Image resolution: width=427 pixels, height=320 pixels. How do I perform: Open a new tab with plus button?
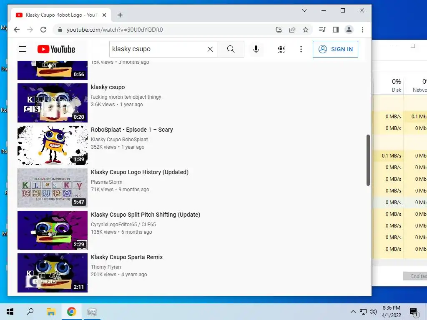coord(120,15)
